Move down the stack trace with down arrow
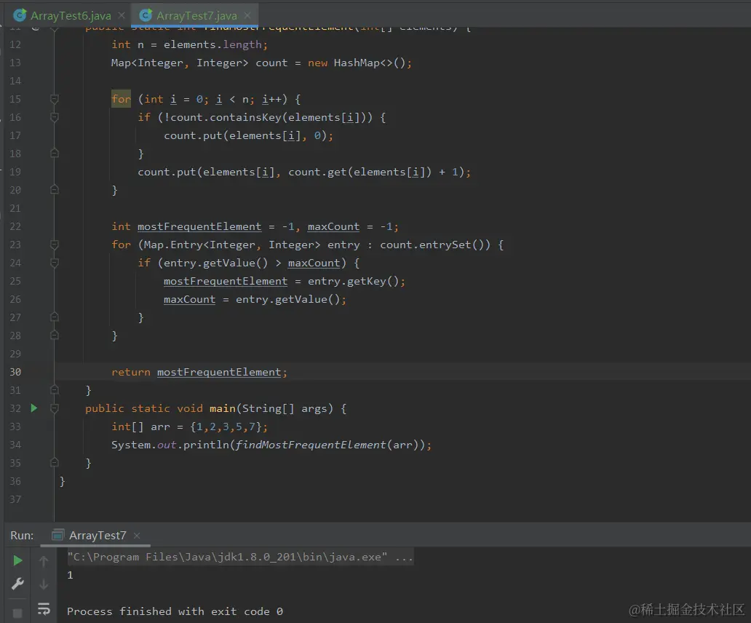This screenshot has width=751, height=623. coord(44,584)
